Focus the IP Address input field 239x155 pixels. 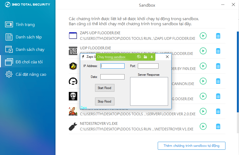tap(113, 66)
